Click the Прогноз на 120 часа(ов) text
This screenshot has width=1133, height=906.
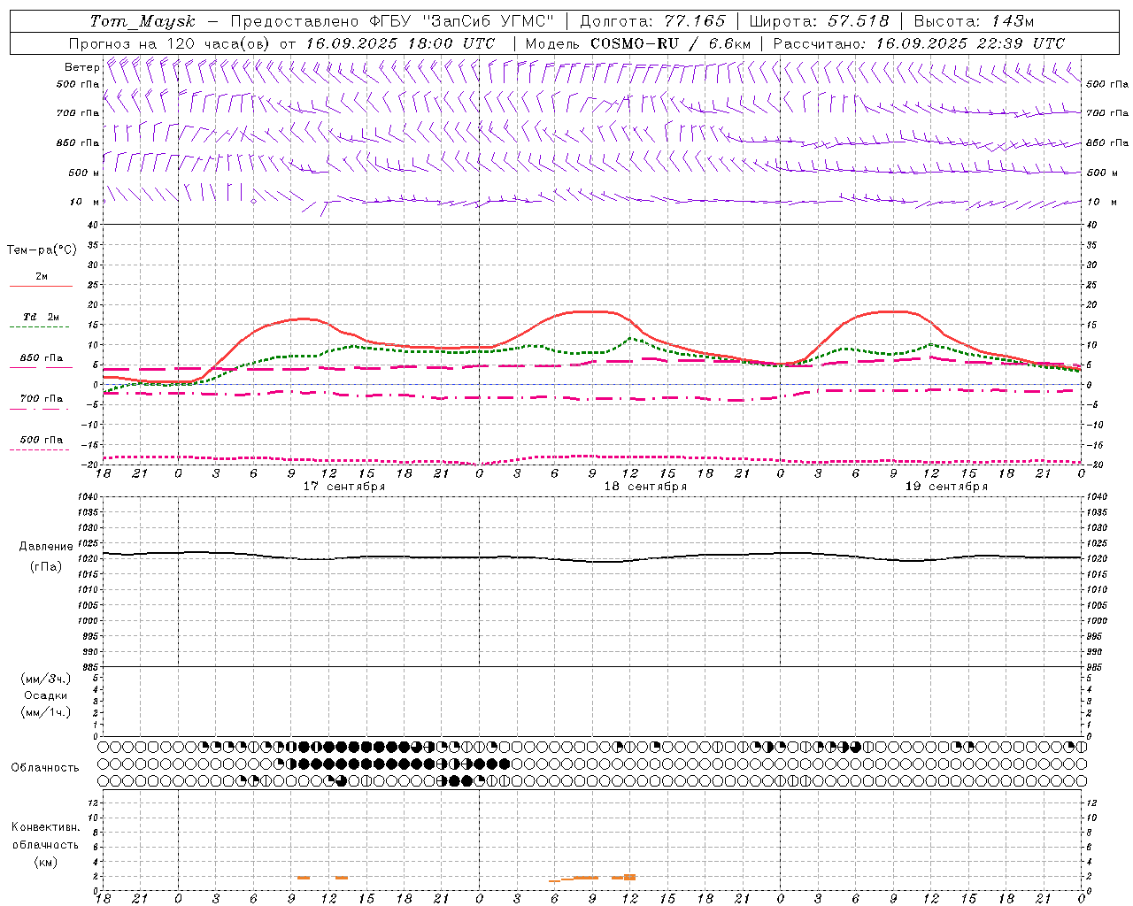pos(171,43)
